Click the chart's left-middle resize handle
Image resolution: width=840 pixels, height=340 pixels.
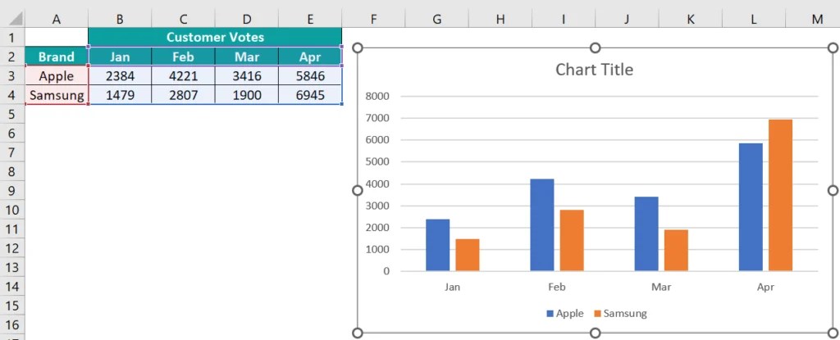(358, 191)
